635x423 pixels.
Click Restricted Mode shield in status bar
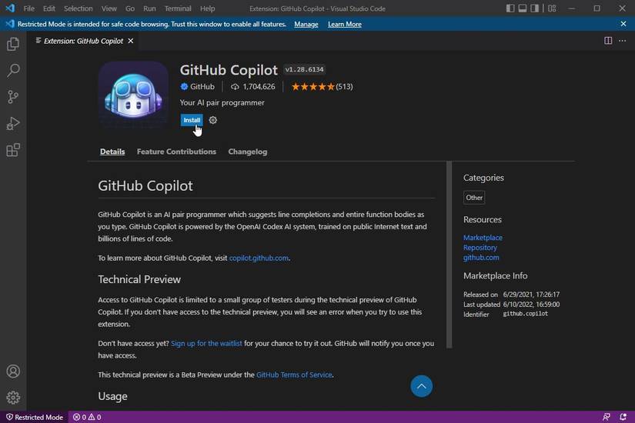click(x=35, y=417)
